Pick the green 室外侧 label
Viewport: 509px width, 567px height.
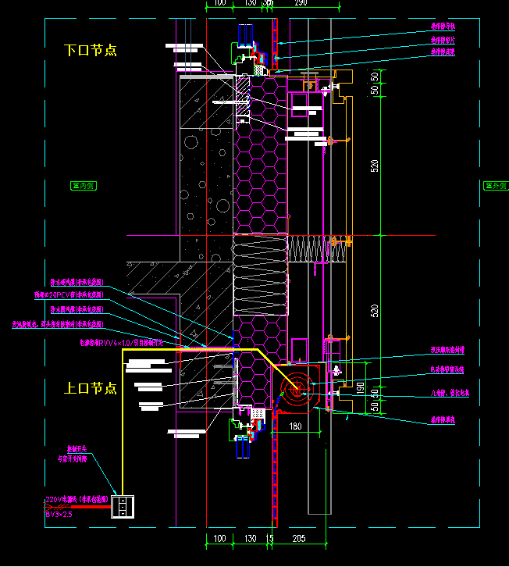point(495,186)
